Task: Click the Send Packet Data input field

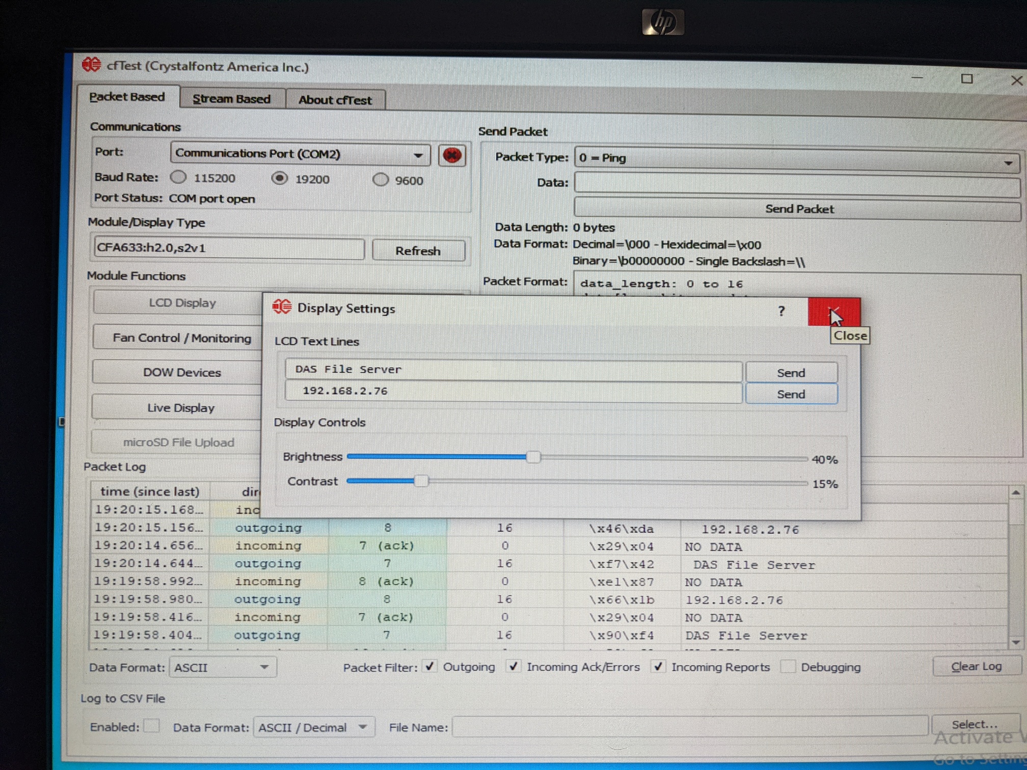Action: pyautogui.click(x=797, y=184)
